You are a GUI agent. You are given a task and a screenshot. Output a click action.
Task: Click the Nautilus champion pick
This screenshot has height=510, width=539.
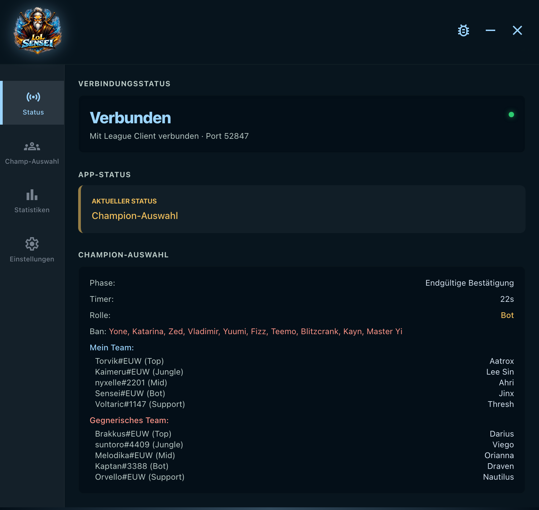tap(498, 477)
